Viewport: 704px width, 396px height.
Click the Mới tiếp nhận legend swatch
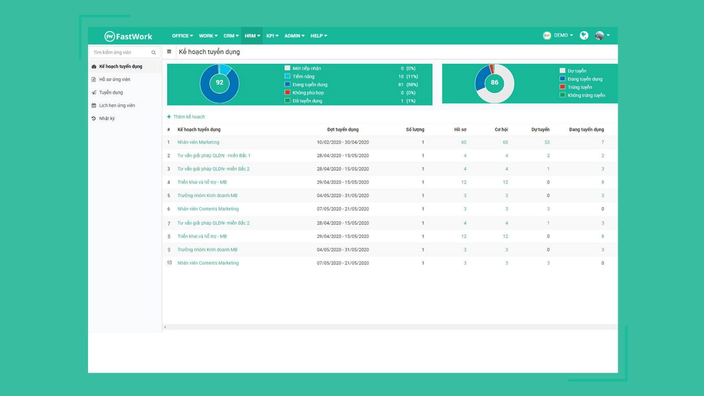(287, 68)
